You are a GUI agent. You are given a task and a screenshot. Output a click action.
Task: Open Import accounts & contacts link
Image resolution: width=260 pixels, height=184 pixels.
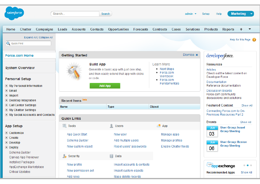pyautogui.click(x=132, y=165)
